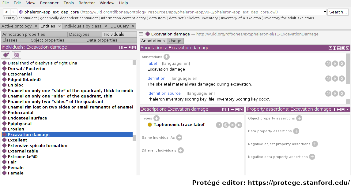This screenshot has width=351, height=187.
Task: Add an object property assertion
Action: pos(299,119)
